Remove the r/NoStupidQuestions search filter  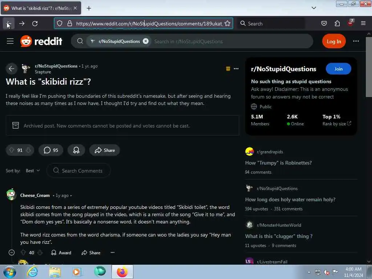[x=146, y=41]
